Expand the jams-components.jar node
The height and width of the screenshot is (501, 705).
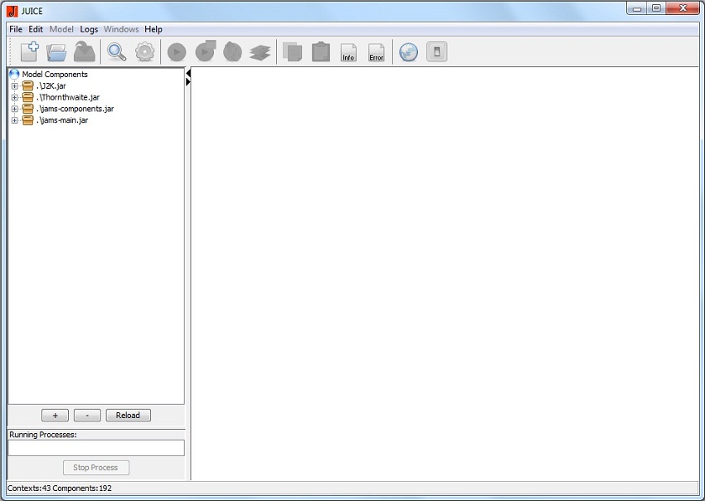pyautogui.click(x=15, y=109)
